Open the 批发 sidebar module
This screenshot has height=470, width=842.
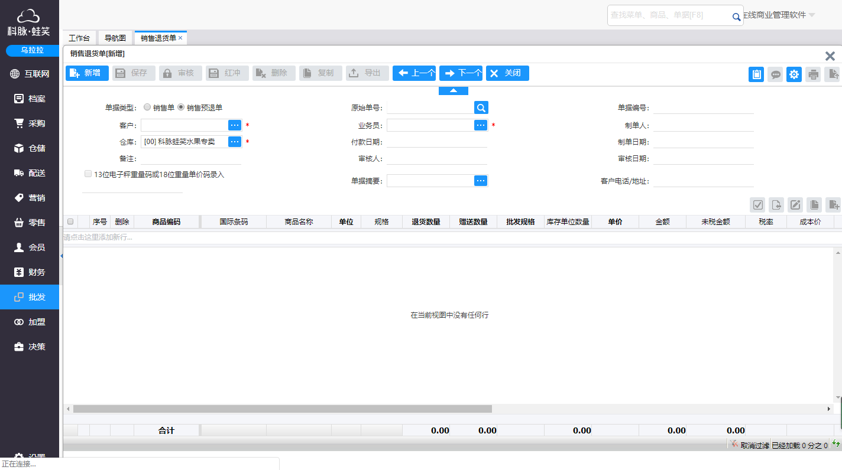click(30, 297)
